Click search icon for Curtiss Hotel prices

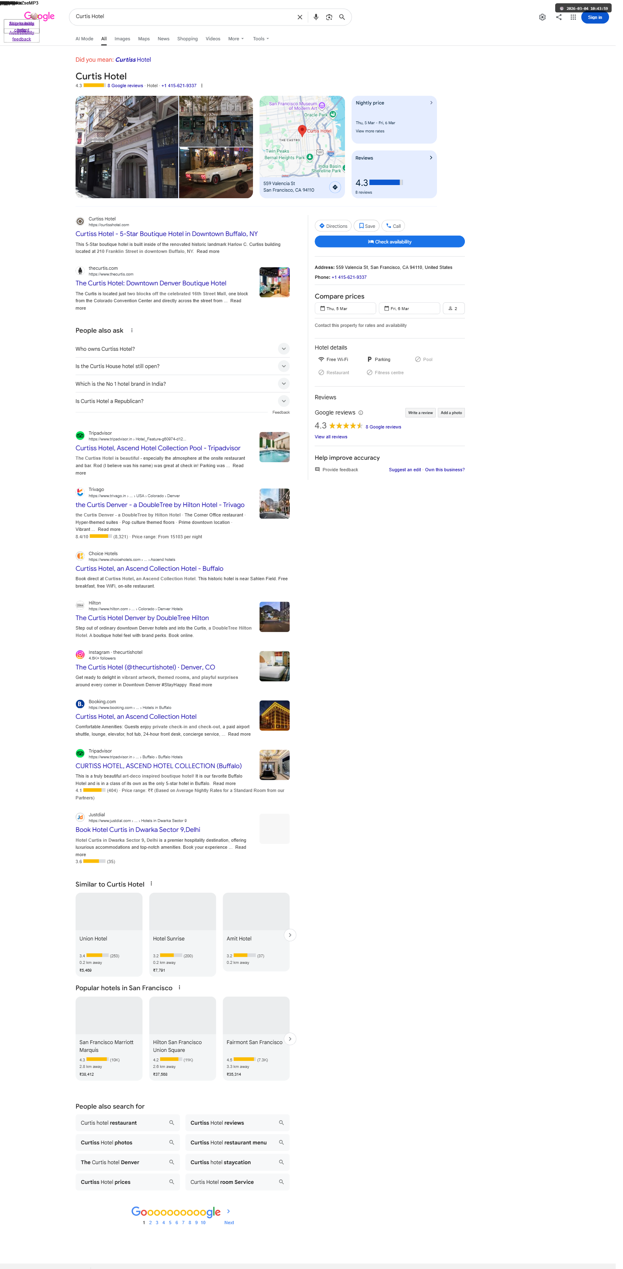(x=172, y=1182)
